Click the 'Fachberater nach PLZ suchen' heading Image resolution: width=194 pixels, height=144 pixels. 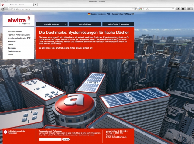pos(50,131)
